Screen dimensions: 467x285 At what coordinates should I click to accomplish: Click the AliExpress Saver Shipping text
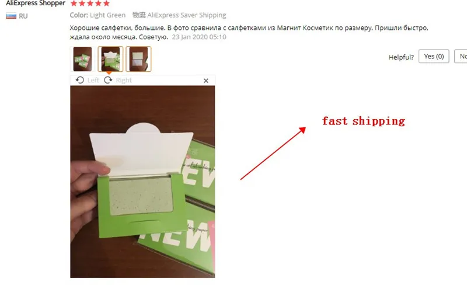[187, 15]
